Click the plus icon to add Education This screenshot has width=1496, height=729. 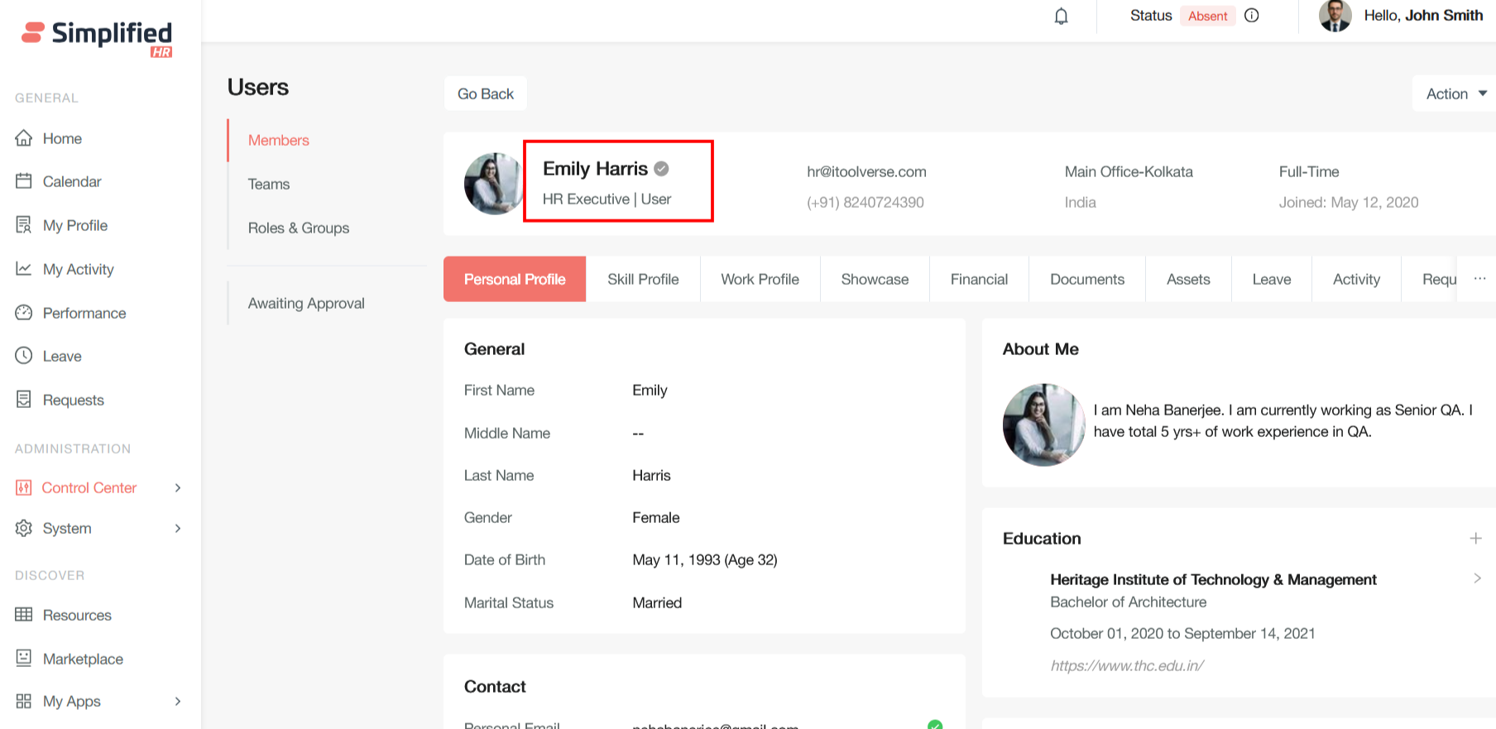pyautogui.click(x=1475, y=539)
